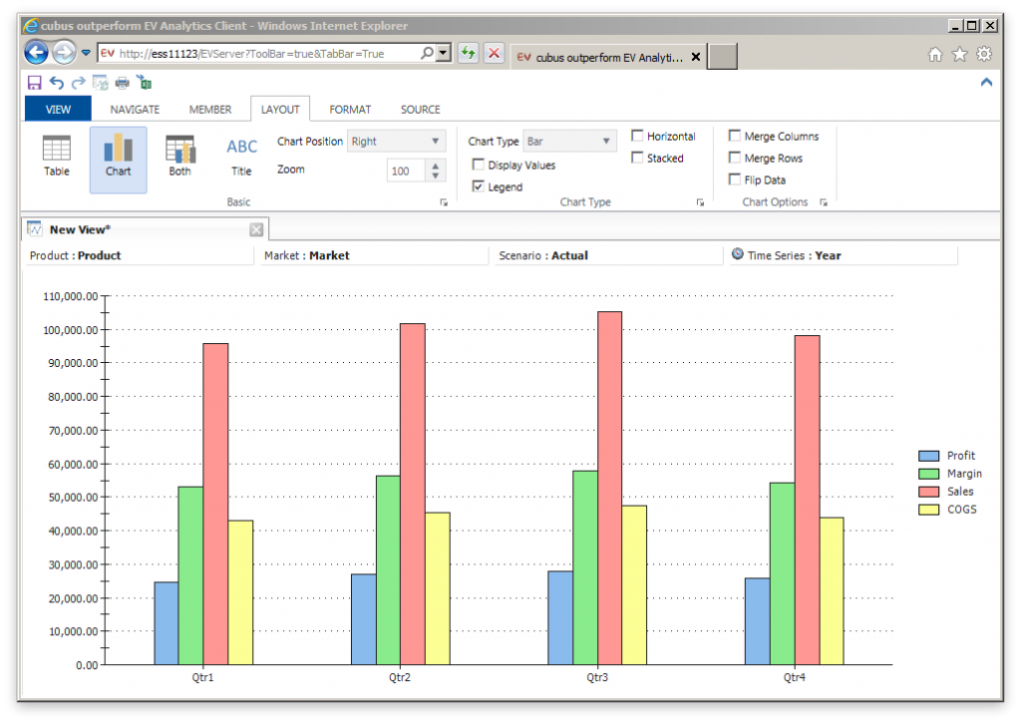Enable the Stacked chart option

coord(636,158)
